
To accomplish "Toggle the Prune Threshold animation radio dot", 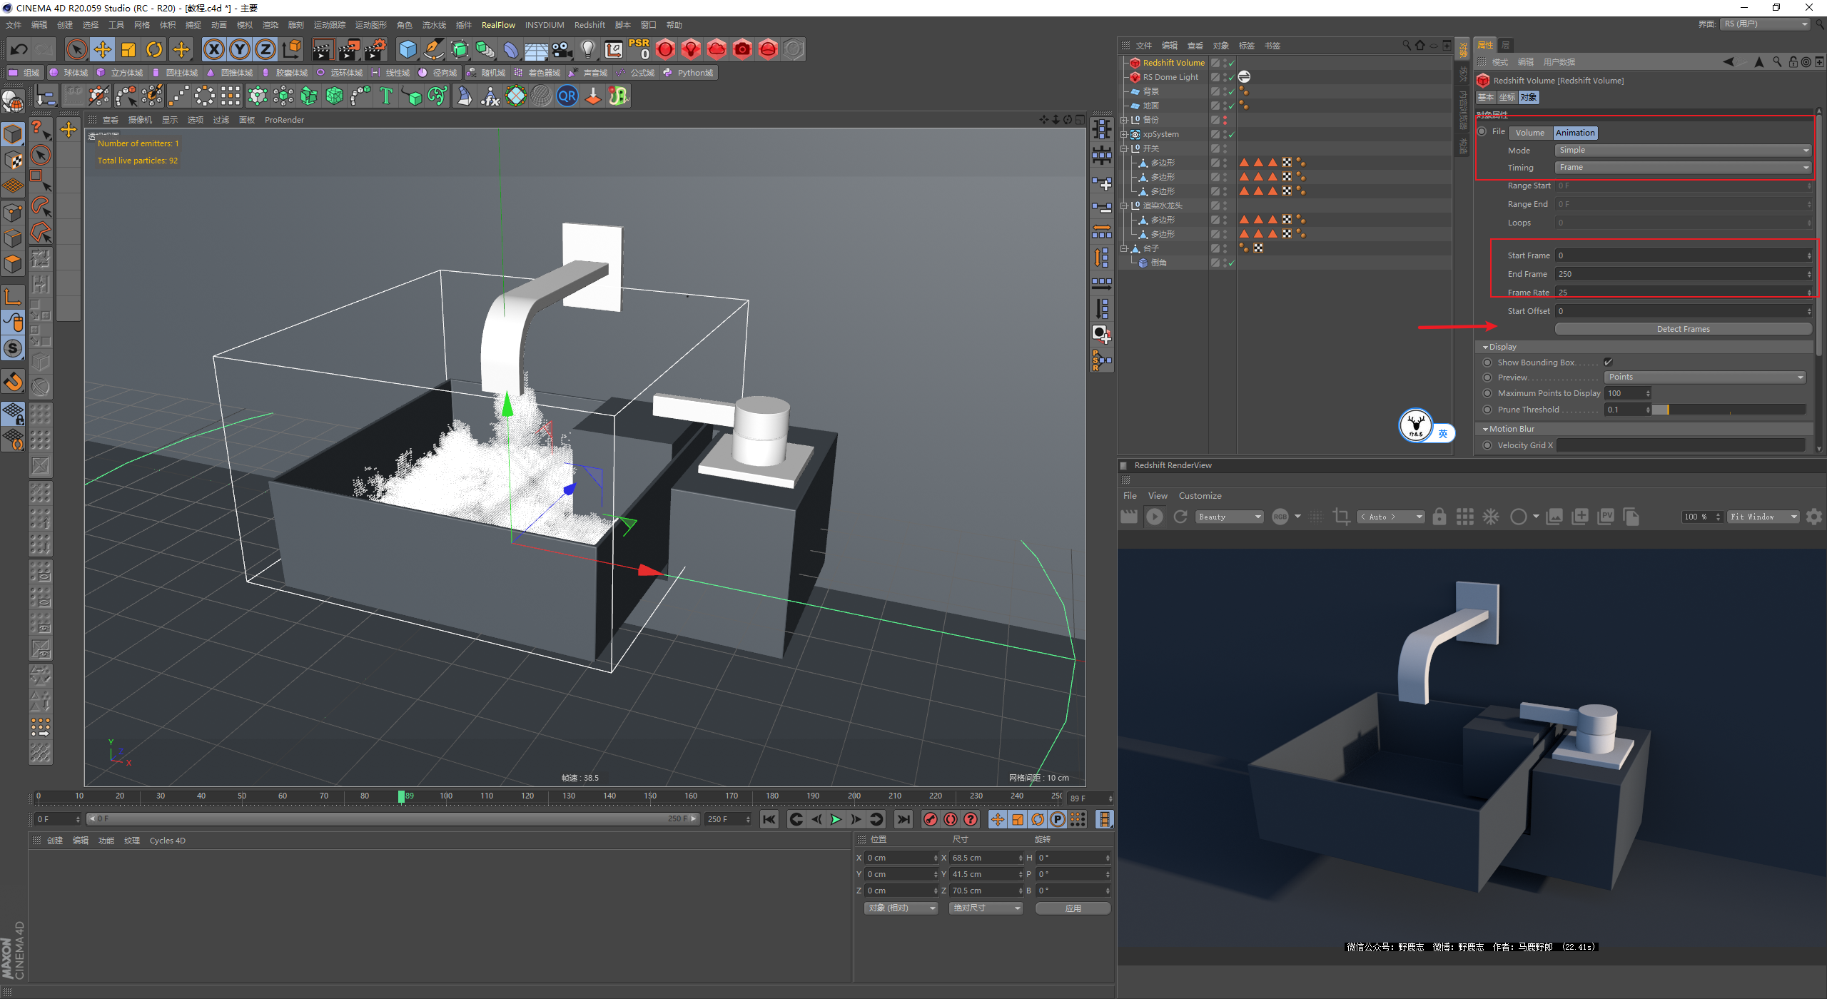I will tap(1488, 410).
